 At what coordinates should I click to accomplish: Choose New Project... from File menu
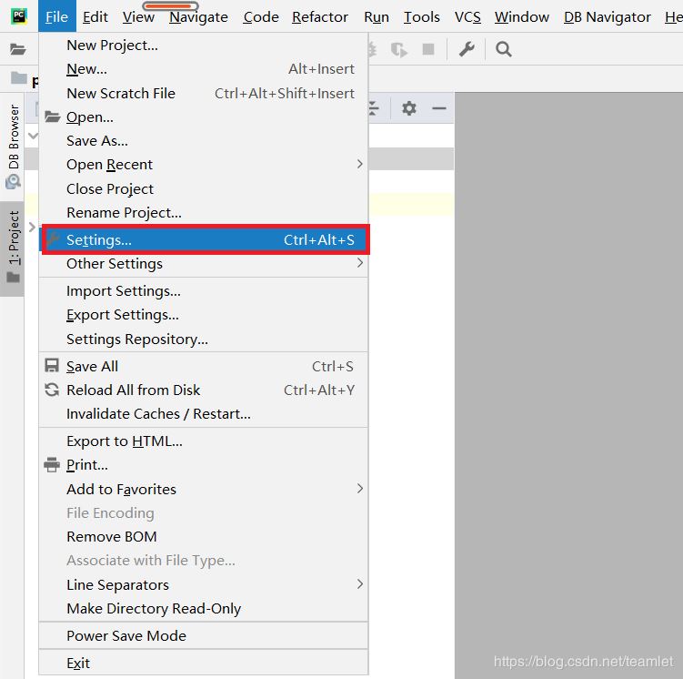(x=204, y=45)
